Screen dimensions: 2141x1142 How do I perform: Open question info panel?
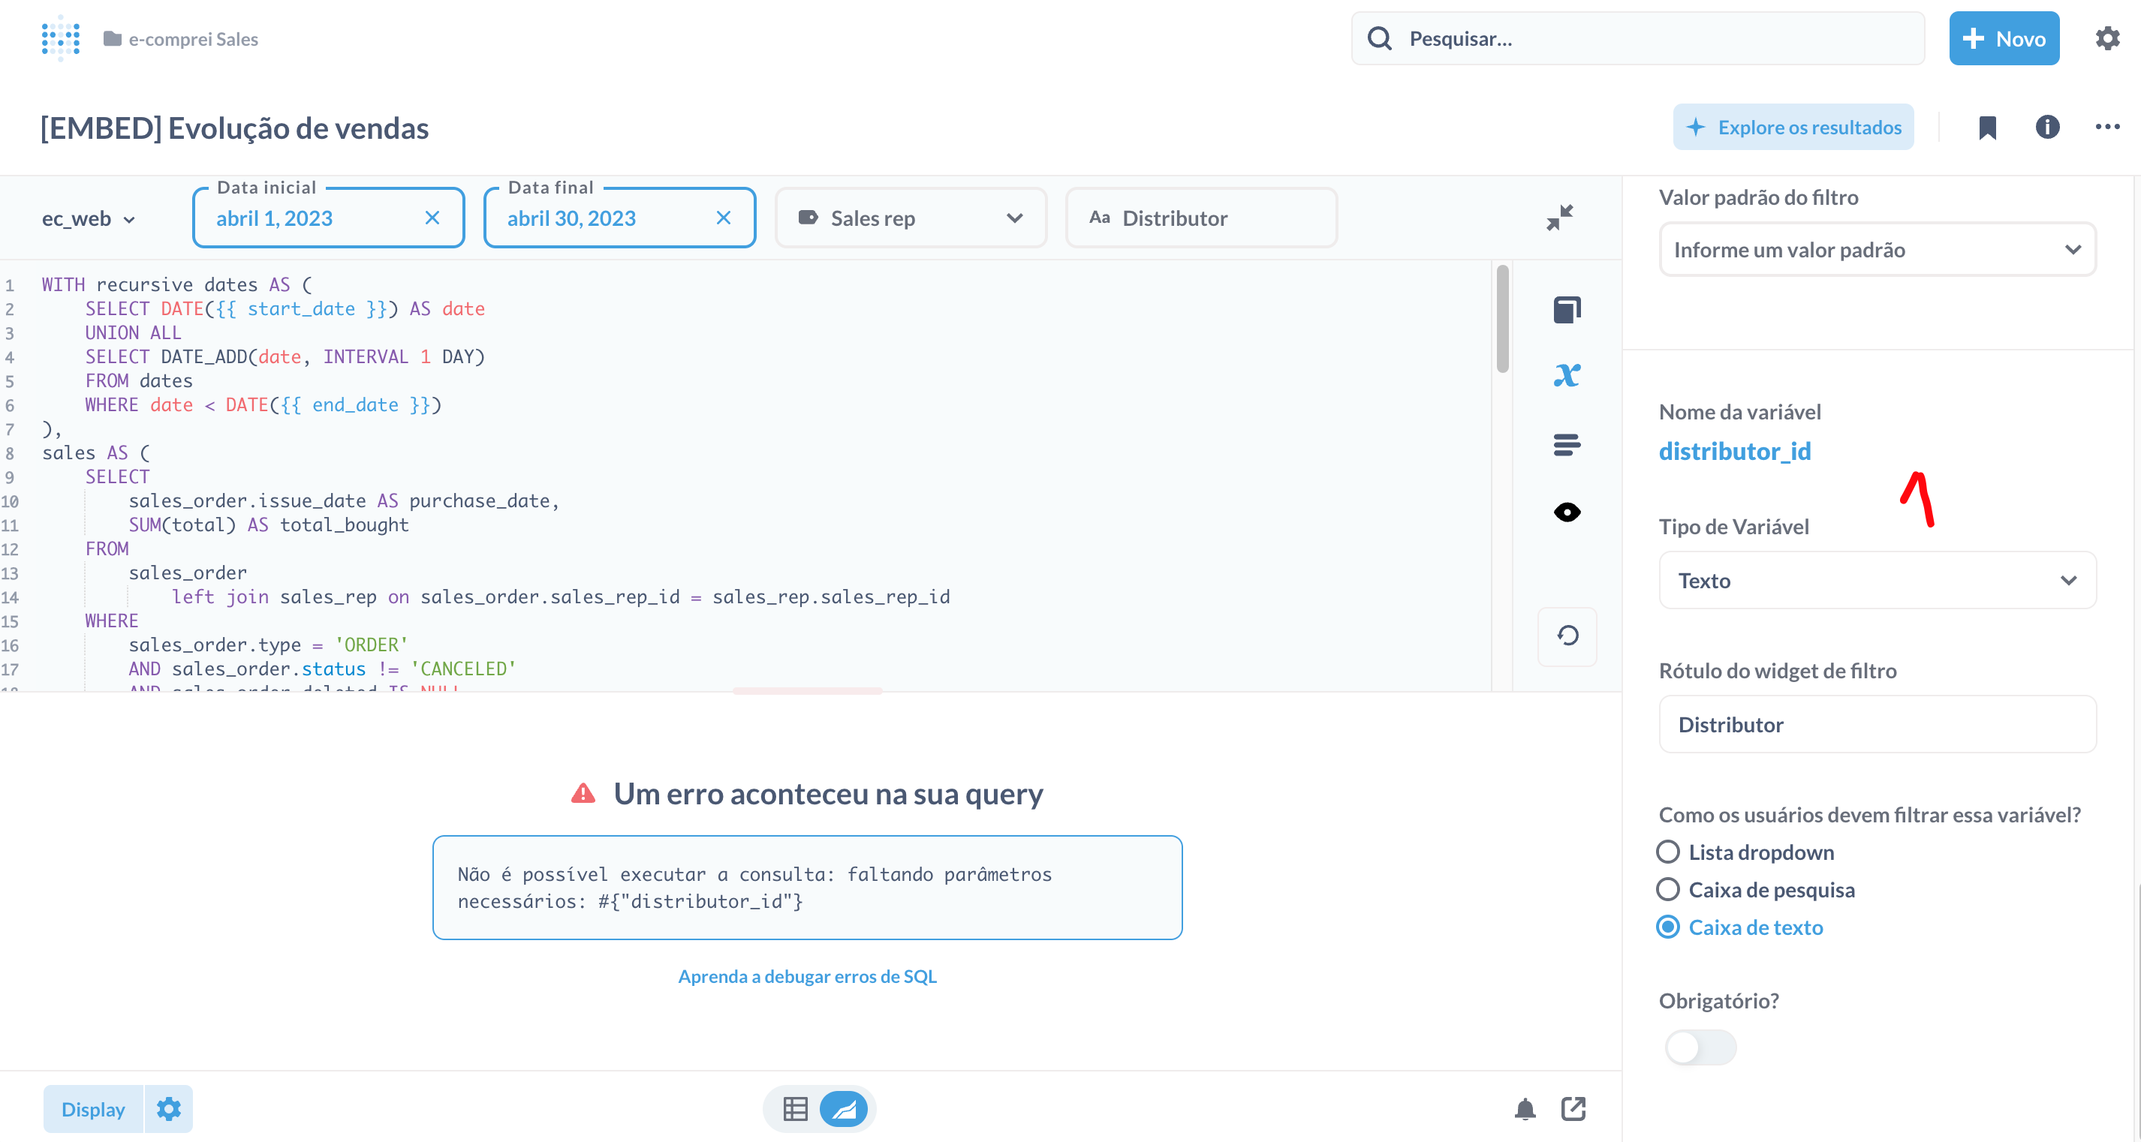(x=2047, y=126)
